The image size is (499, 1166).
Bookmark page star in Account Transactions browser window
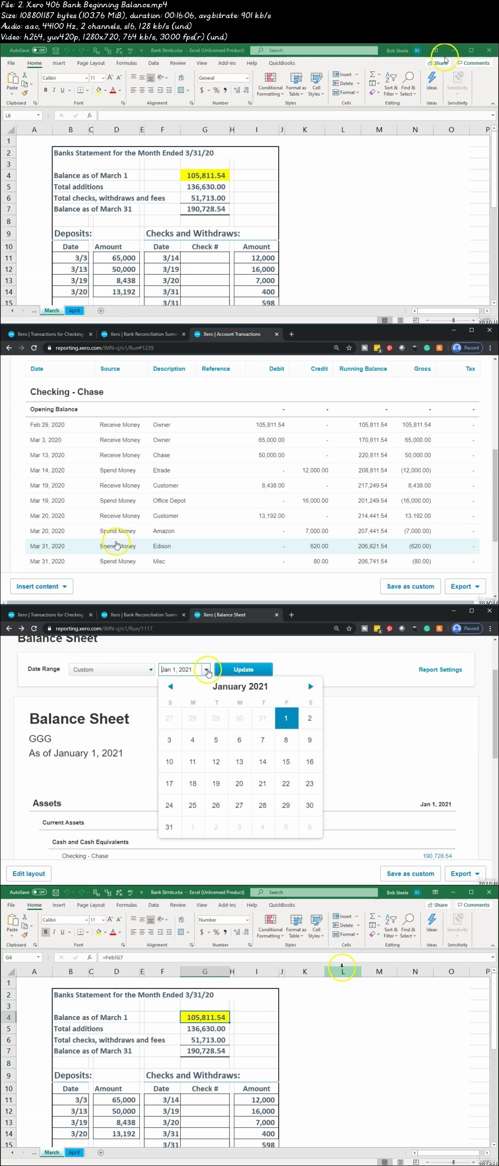pyautogui.click(x=349, y=348)
